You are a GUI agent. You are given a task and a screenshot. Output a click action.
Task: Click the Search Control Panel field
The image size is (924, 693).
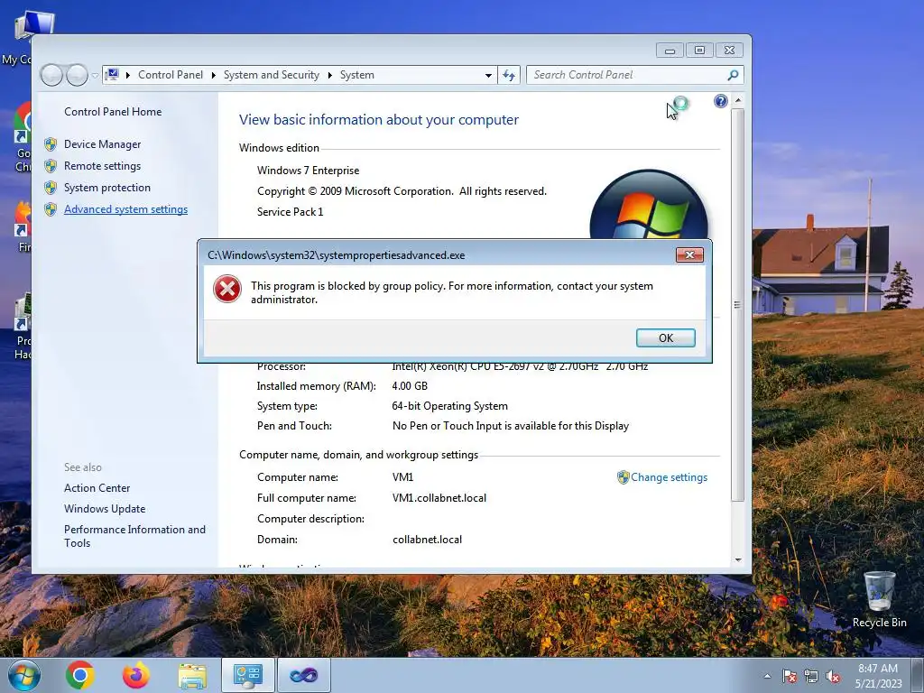[628, 75]
